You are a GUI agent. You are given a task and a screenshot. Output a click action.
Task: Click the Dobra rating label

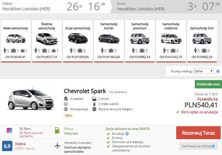coord(20,144)
